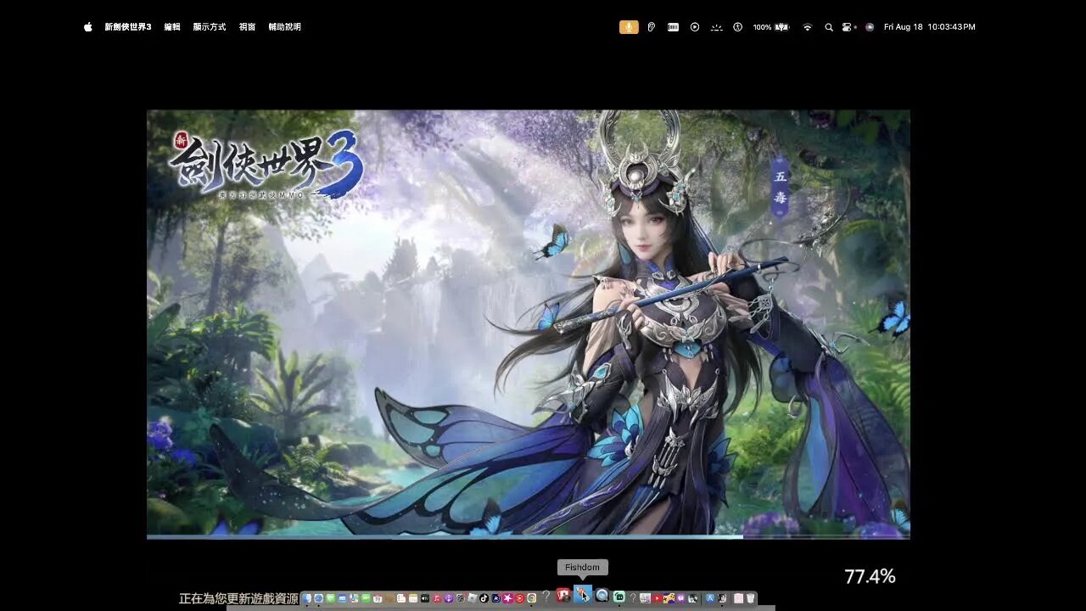Open the battery 100% status menu
The width and height of the screenshot is (1086, 611).
click(771, 27)
